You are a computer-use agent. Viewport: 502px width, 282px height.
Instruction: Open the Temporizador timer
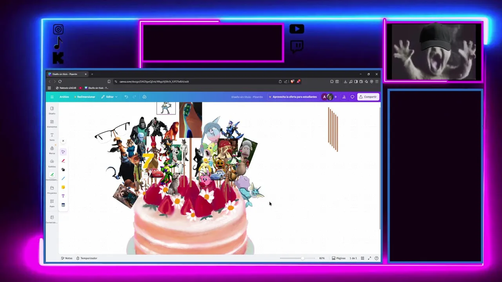pyautogui.click(x=87, y=258)
